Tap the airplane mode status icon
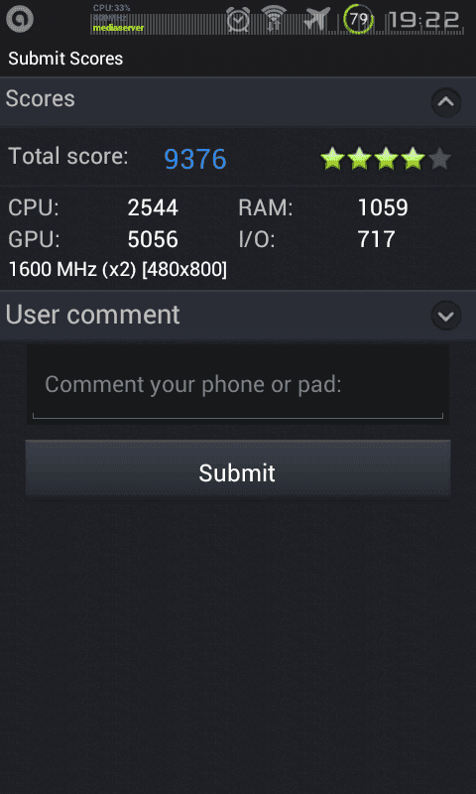This screenshot has width=476, height=794. coord(316,19)
